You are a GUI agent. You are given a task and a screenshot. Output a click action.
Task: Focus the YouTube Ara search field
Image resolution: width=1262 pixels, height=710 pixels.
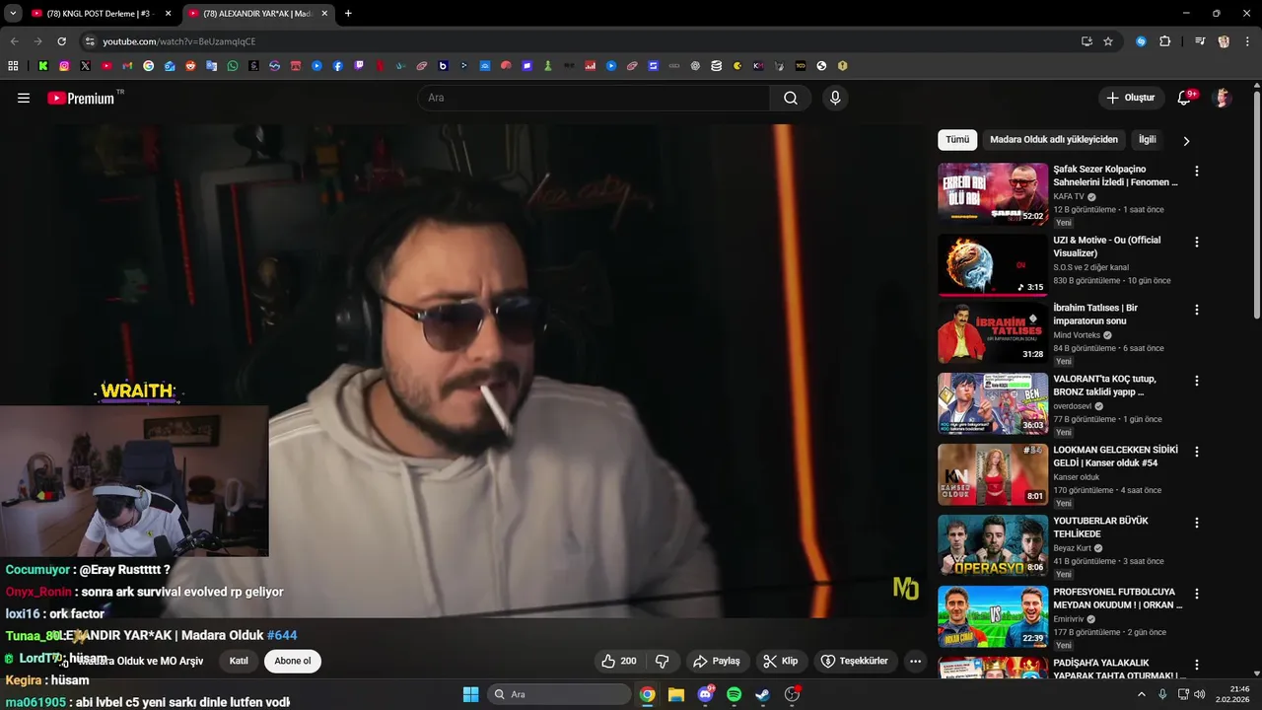click(x=594, y=98)
